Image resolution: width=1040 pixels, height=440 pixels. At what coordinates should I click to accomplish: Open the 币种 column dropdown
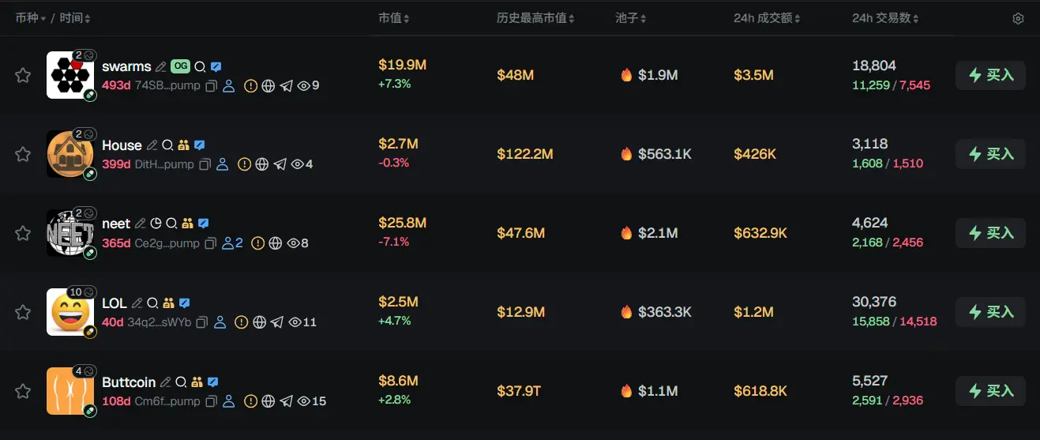point(31,18)
